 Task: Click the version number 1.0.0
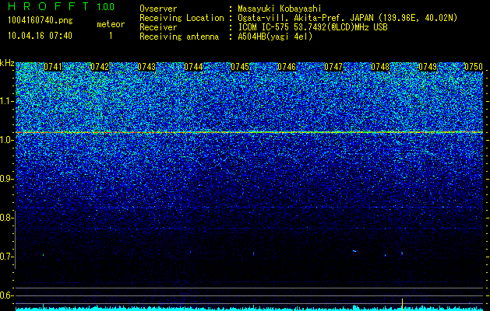[106, 6]
